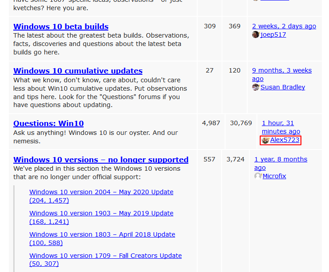Click topic count 557 for no longer supported
Image resolution: width=329 pixels, height=272 pixels.
coord(210,159)
